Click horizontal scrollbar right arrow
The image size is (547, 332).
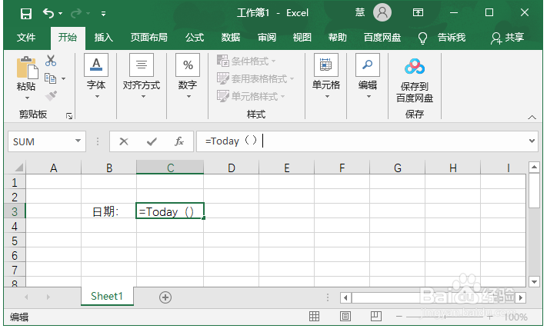click(521, 297)
